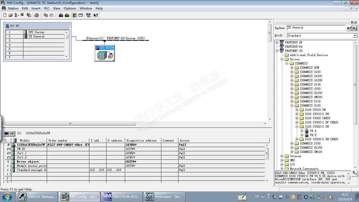Click the Suchen search input field
Viewport: 359px width, 202px height.
(316, 28)
